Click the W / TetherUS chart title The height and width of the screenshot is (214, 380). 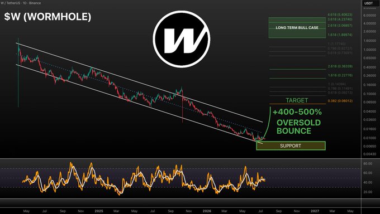(21, 3)
